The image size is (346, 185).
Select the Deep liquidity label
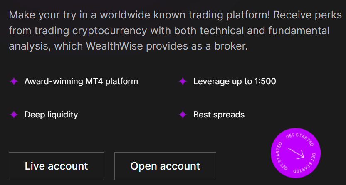(x=51, y=115)
